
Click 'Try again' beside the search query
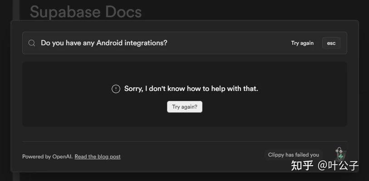coord(302,43)
